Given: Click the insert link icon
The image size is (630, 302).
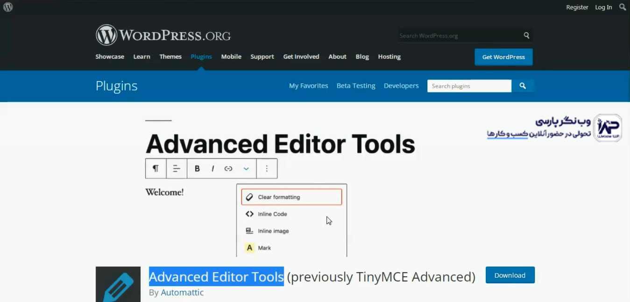Looking at the screenshot, I should pos(228,168).
